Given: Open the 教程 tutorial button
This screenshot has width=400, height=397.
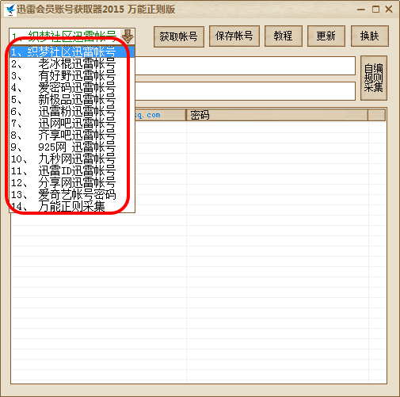Looking at the screenshot, I should point(284,36).
